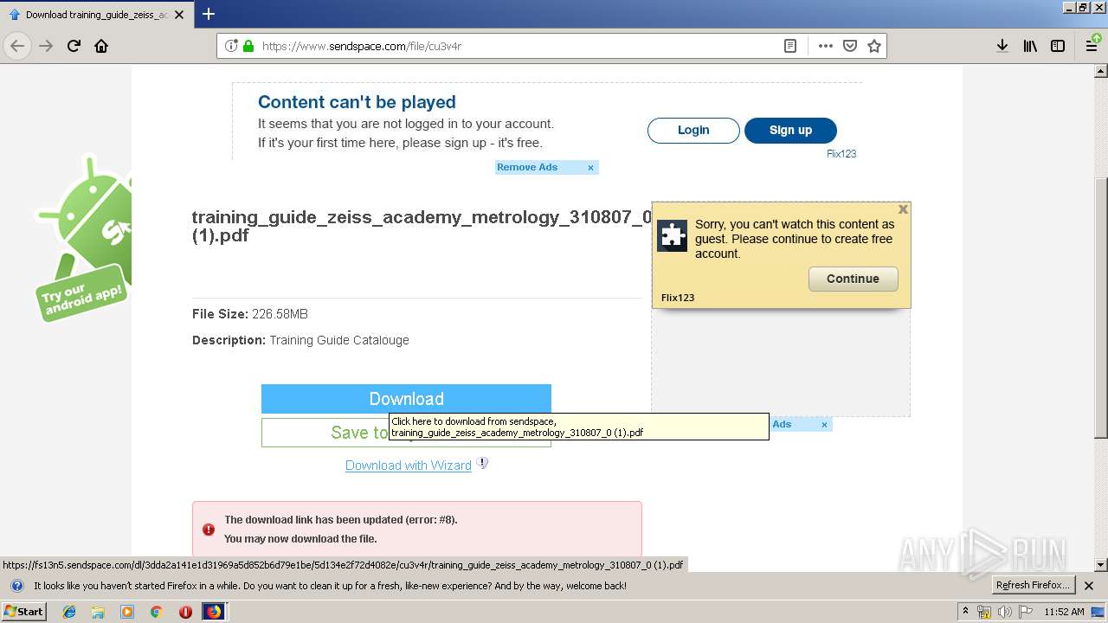Screen dimensions: 1108x623
Task: Open Internet Explorer from taskbar
Action: (69, 612)
